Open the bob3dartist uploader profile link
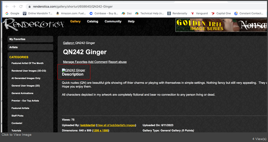The width and height of the screenshot is (268, 142). [88, 125]
